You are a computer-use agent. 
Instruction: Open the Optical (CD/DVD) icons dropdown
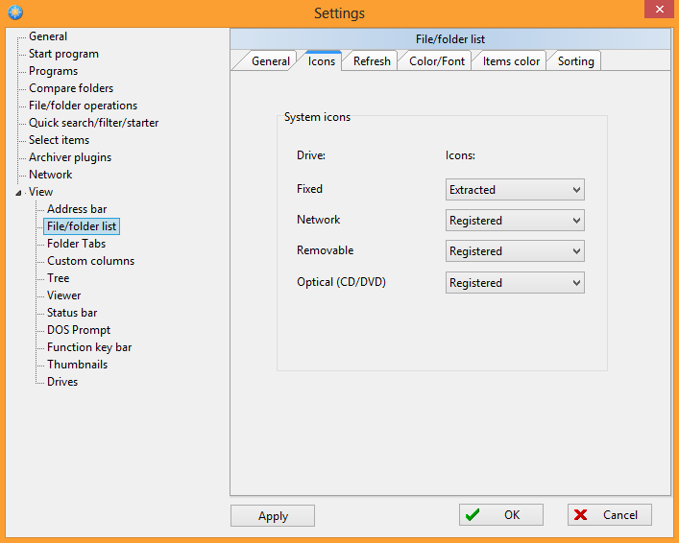(515, 283)
